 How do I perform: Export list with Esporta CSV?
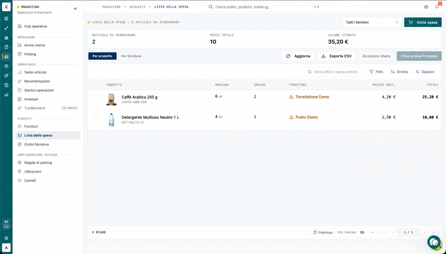[x=336, y=56]
